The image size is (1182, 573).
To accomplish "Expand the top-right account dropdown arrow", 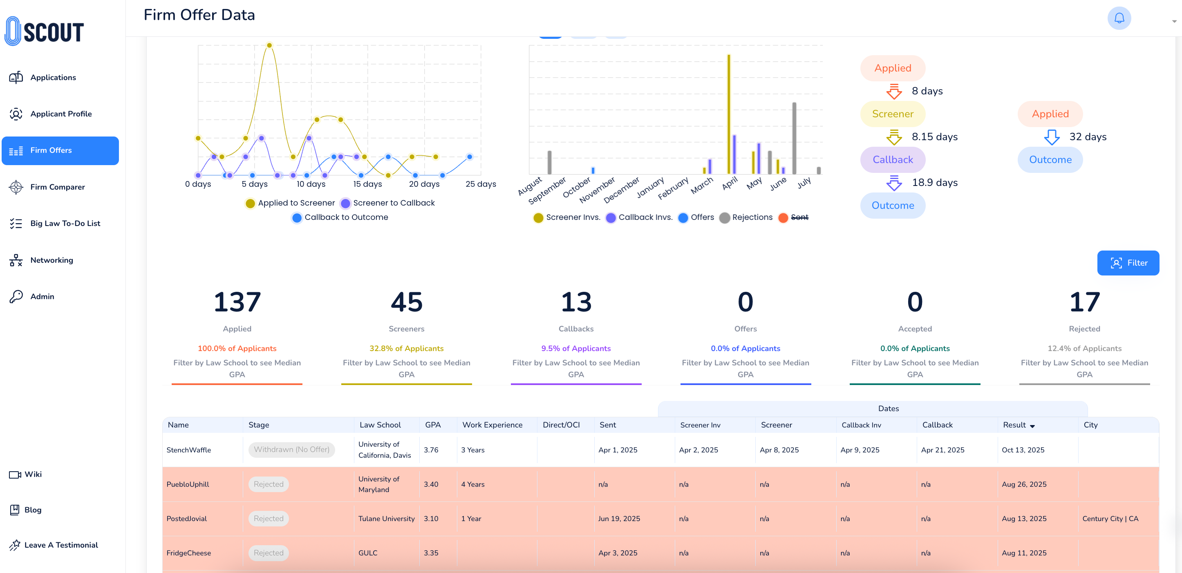I will 1174,21.
